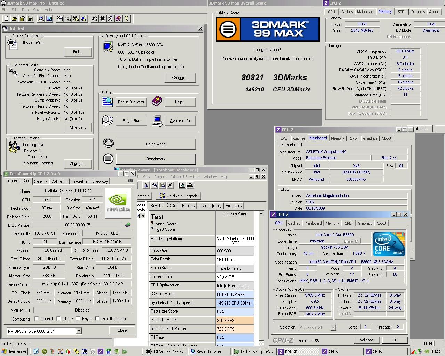Click the NVIDIA logo in GPU-Z
The width and height of the screenshot is (445, 356).
pos(118,203)
